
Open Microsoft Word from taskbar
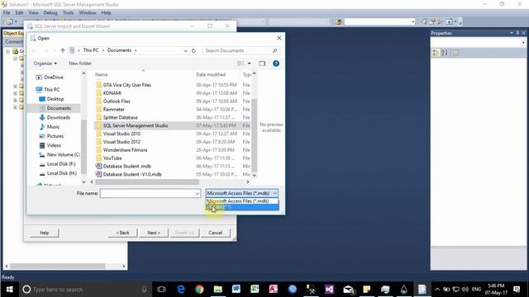pyautogui.click(x=236, y=290)
